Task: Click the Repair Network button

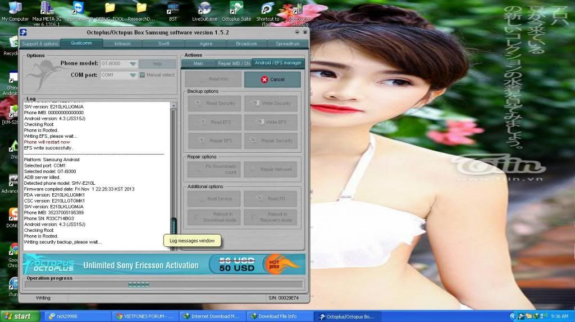Action: 271,170
